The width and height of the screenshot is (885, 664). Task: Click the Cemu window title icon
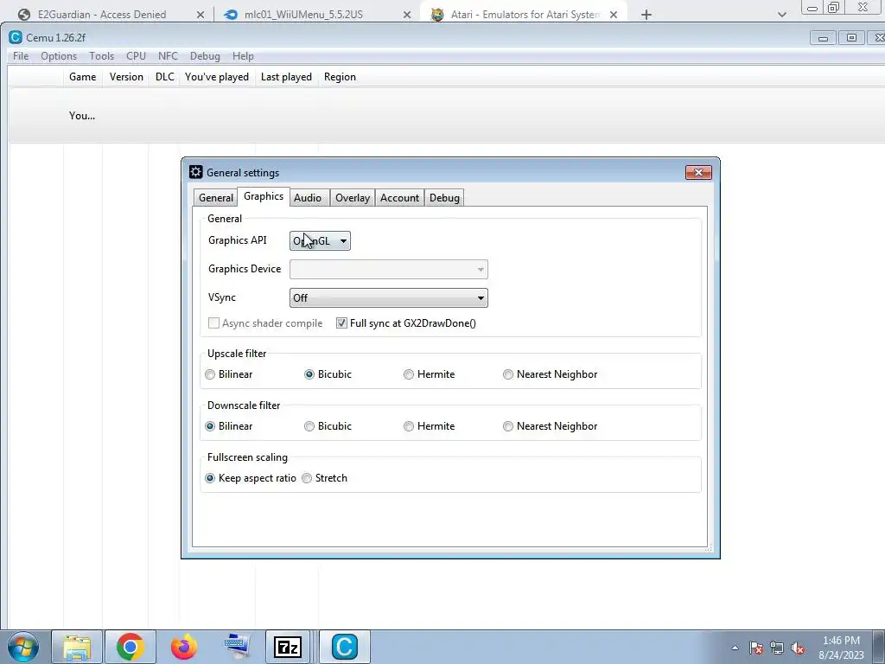pos(16,37)
